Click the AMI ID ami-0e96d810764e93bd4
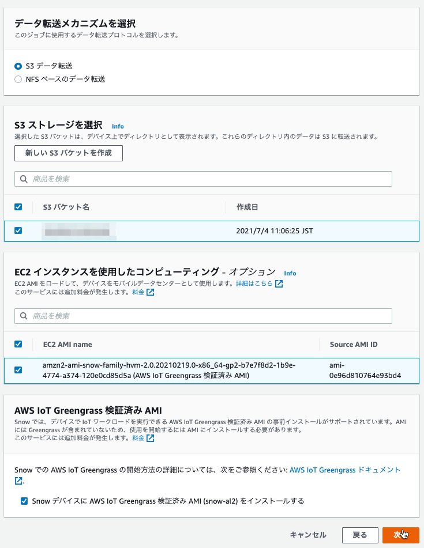This screenshot has height=548, width=424. (x=365, y=371)
